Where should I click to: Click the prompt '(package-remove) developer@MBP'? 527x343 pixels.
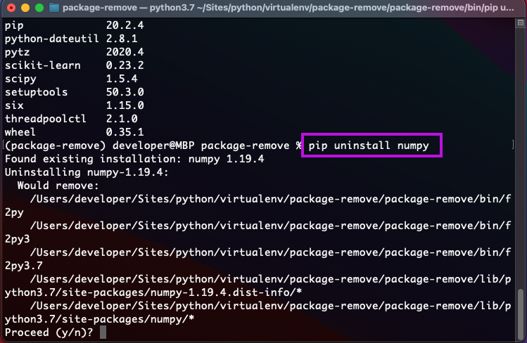(x=99, y=145)
